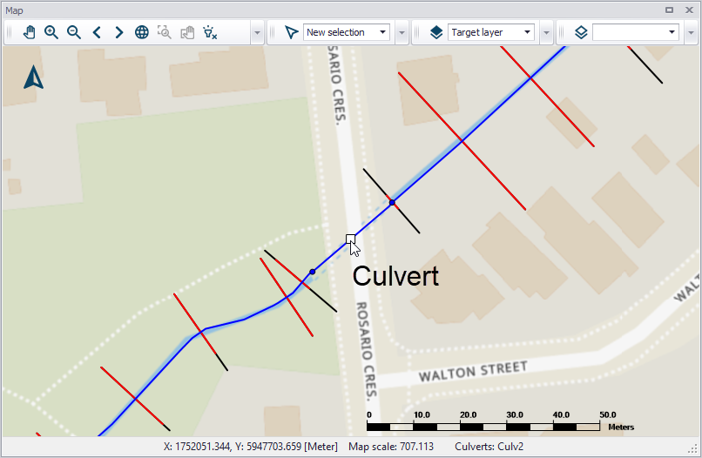This screenshot has width=702, height=458.
Task: Clear highlight lightbulb icon
Action: point(210,32)
